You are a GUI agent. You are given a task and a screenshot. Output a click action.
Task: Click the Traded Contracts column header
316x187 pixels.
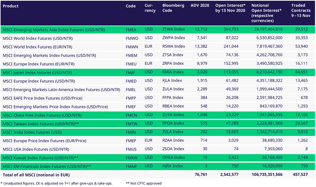coord(301,10)
